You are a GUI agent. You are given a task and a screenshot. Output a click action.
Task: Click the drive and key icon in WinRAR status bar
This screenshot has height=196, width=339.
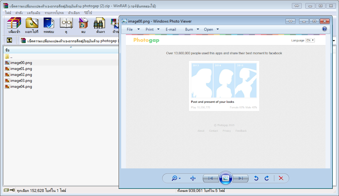[x=9, y=190]
